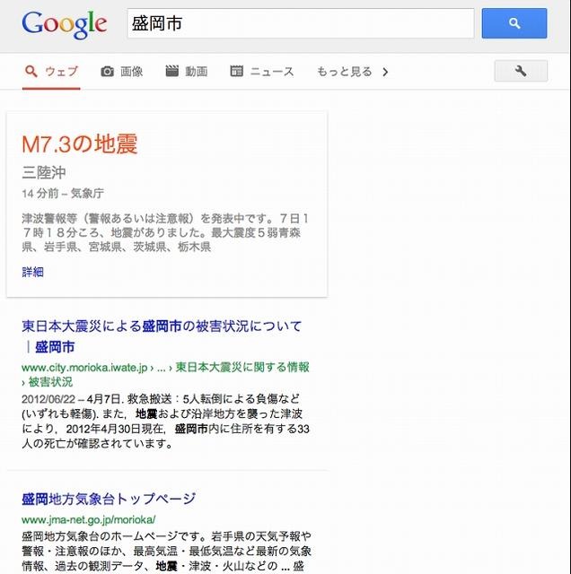Click the blue magnifier search button
This screenshot has height=574, width=571.
coord(514,23)
